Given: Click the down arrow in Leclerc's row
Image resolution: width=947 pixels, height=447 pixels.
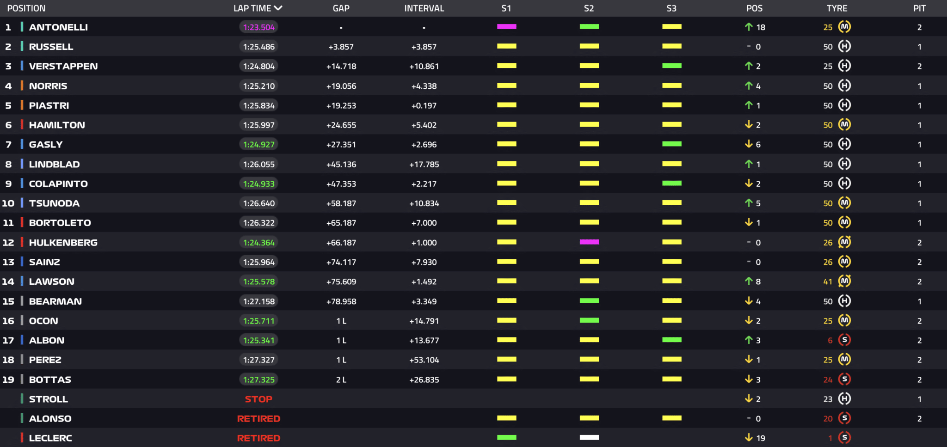Looking at the screenshot, I should point(749,438).
